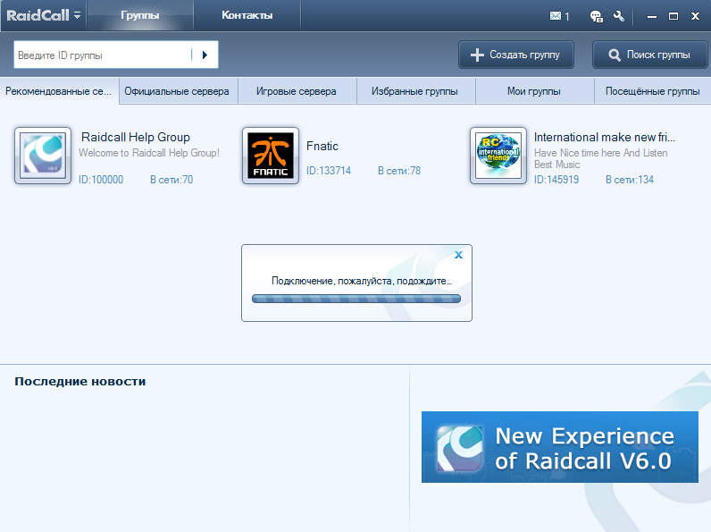Switch to the Контакты tab
The image size is (711, 532).
pos(247,15)
